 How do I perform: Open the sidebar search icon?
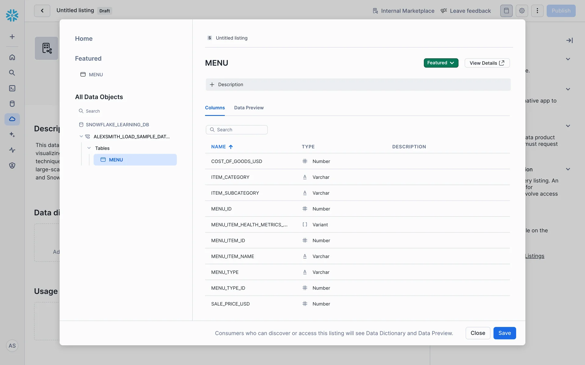(x=12, y=73)
